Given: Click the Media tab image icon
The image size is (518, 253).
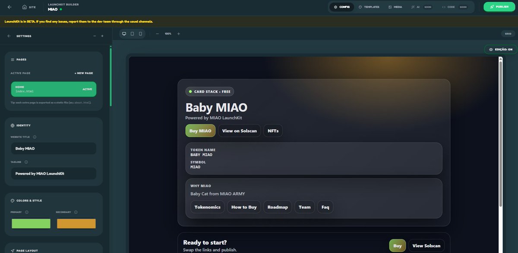Looking at the screenshot, I should (x=390, y=7).
